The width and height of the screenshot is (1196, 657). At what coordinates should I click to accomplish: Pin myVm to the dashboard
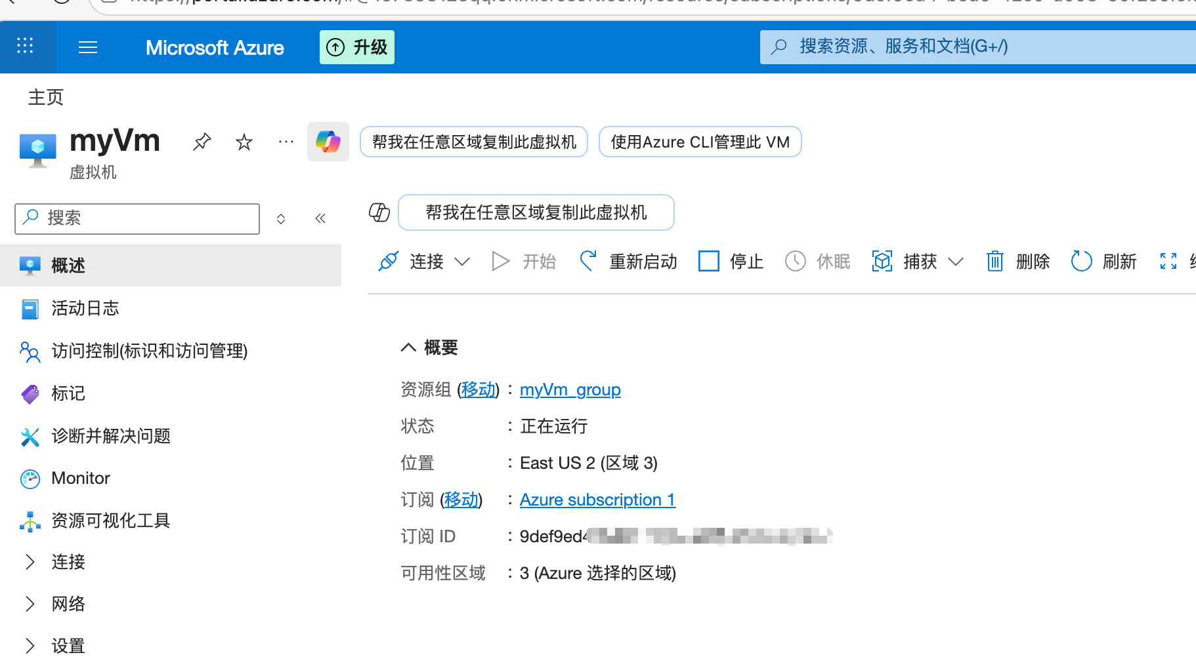[202, 142]
